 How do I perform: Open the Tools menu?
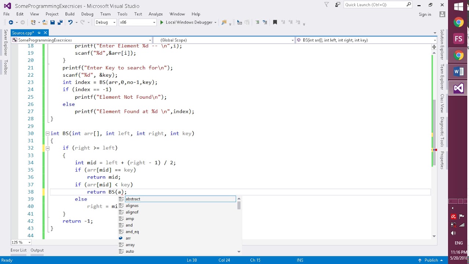(x=122, y=14)
